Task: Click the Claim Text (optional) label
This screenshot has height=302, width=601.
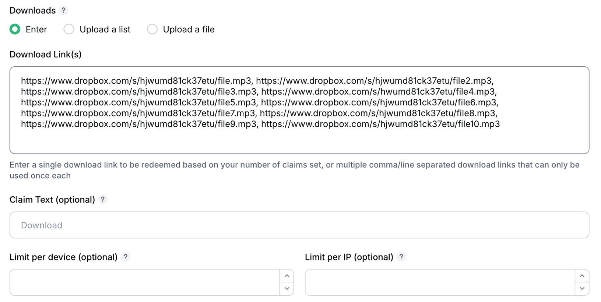Action: pyautogui.click(x=52, y=199)
